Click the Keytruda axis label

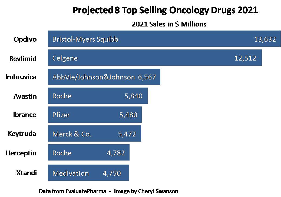click(x=22, y=134)
